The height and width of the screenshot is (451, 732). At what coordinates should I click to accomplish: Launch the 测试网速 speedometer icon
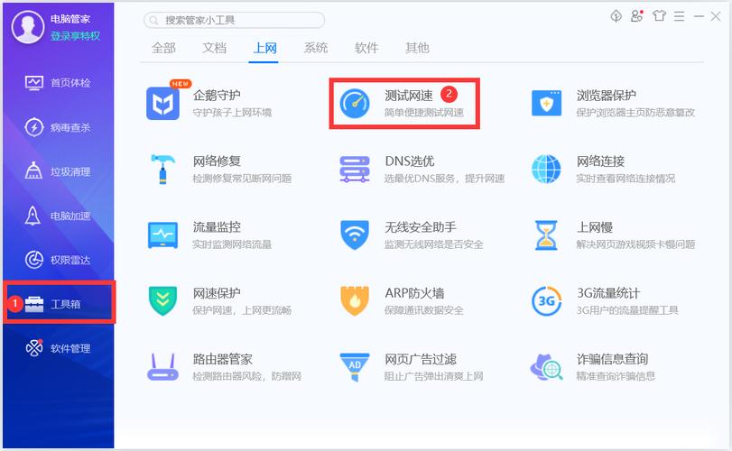(x=355, y=103)
